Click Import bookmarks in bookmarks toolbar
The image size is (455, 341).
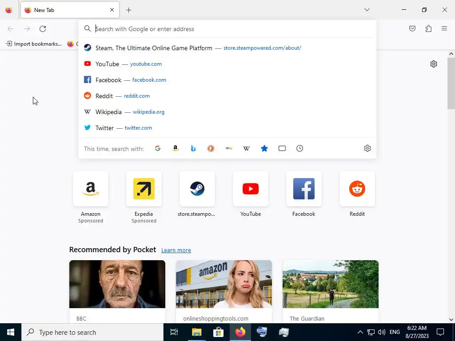[34, 44]
